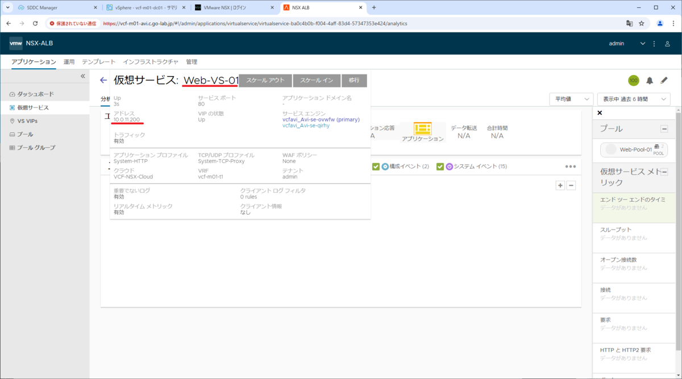Switch to the vSphere browser tab
This screenshot has width=682, height=379.
click(x=147, y=7)
